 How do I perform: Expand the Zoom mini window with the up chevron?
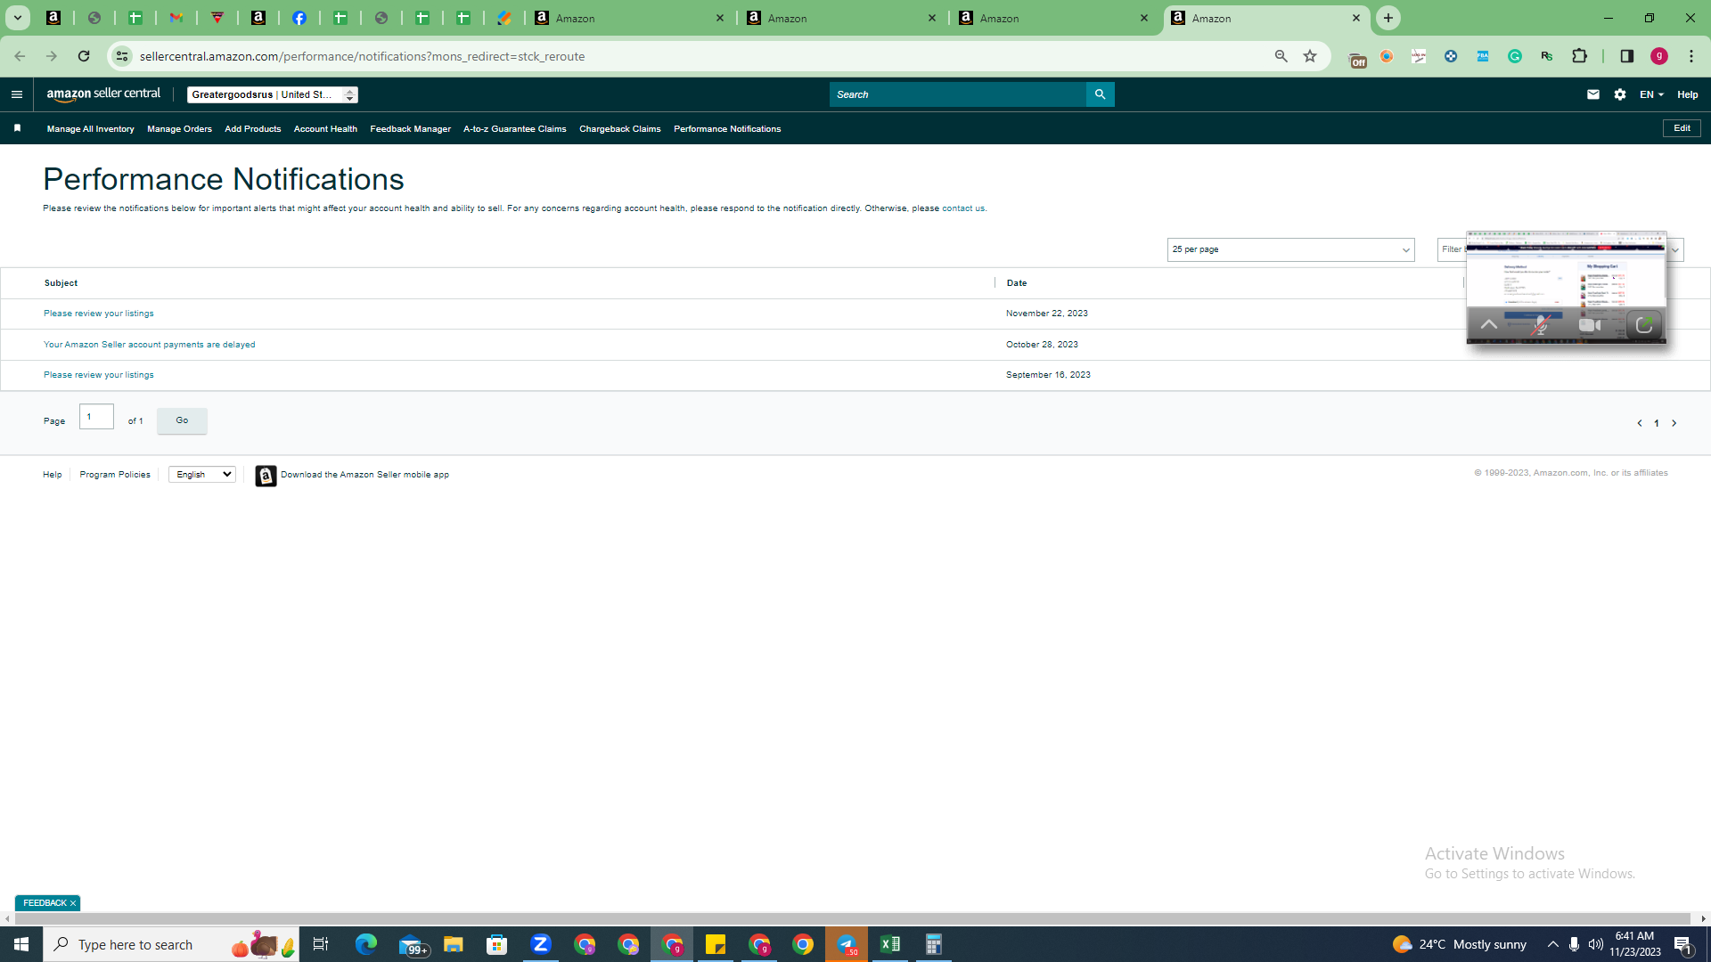[x=1489, y=325]
